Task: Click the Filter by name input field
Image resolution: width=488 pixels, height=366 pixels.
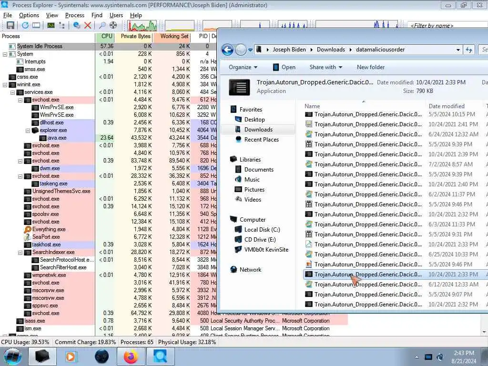Action: [x=448, y=26]
